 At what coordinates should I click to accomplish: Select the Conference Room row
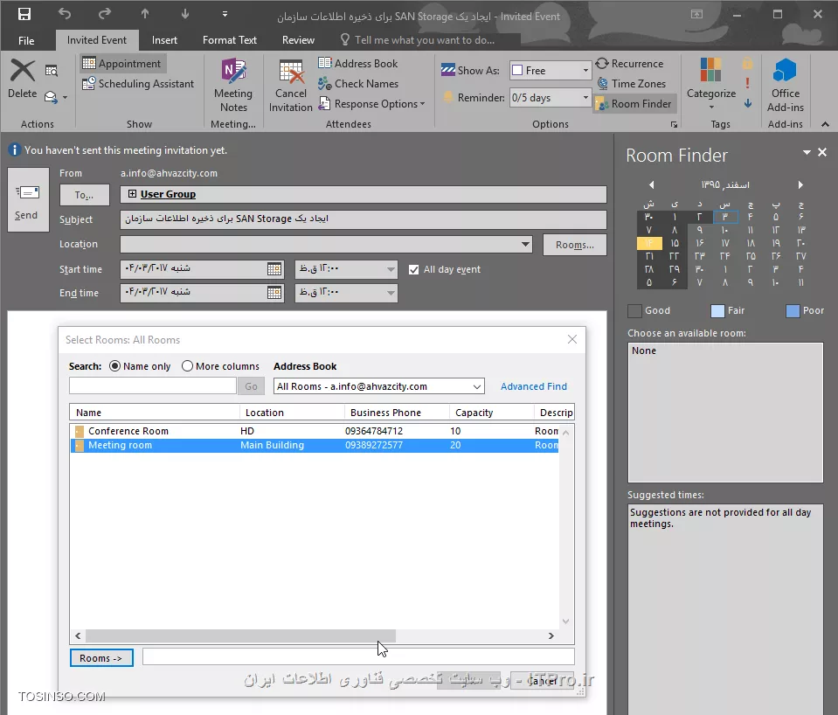tap(315, 431)
